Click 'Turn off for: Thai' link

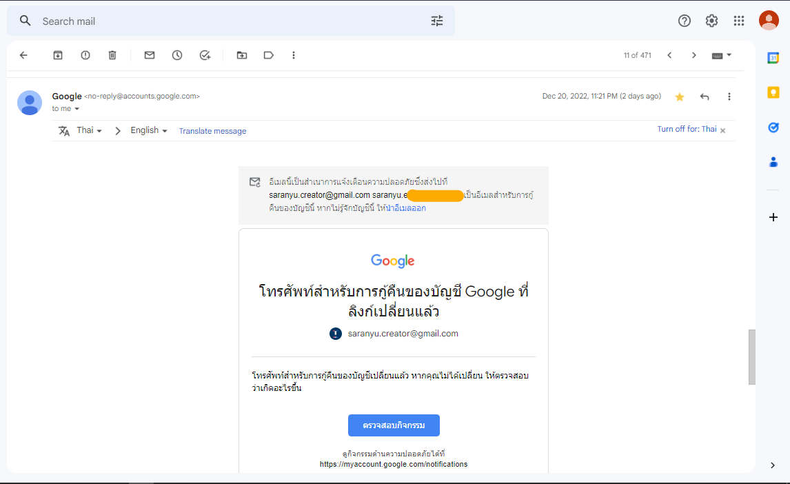click(x=687, y=130)
